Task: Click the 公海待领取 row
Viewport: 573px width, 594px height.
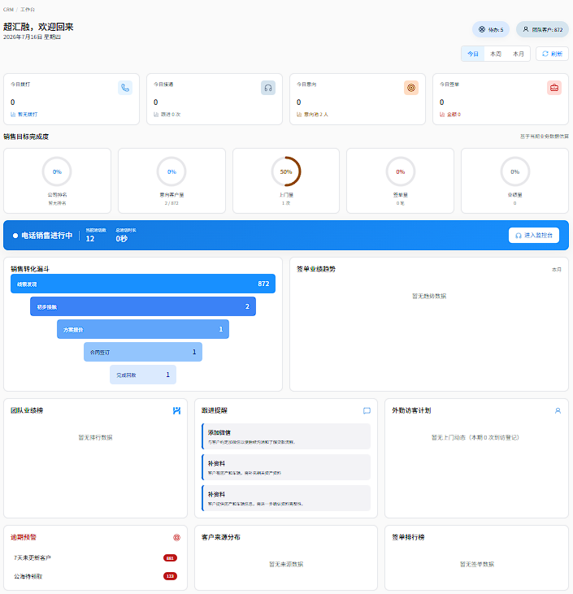Action: point(96,576)
